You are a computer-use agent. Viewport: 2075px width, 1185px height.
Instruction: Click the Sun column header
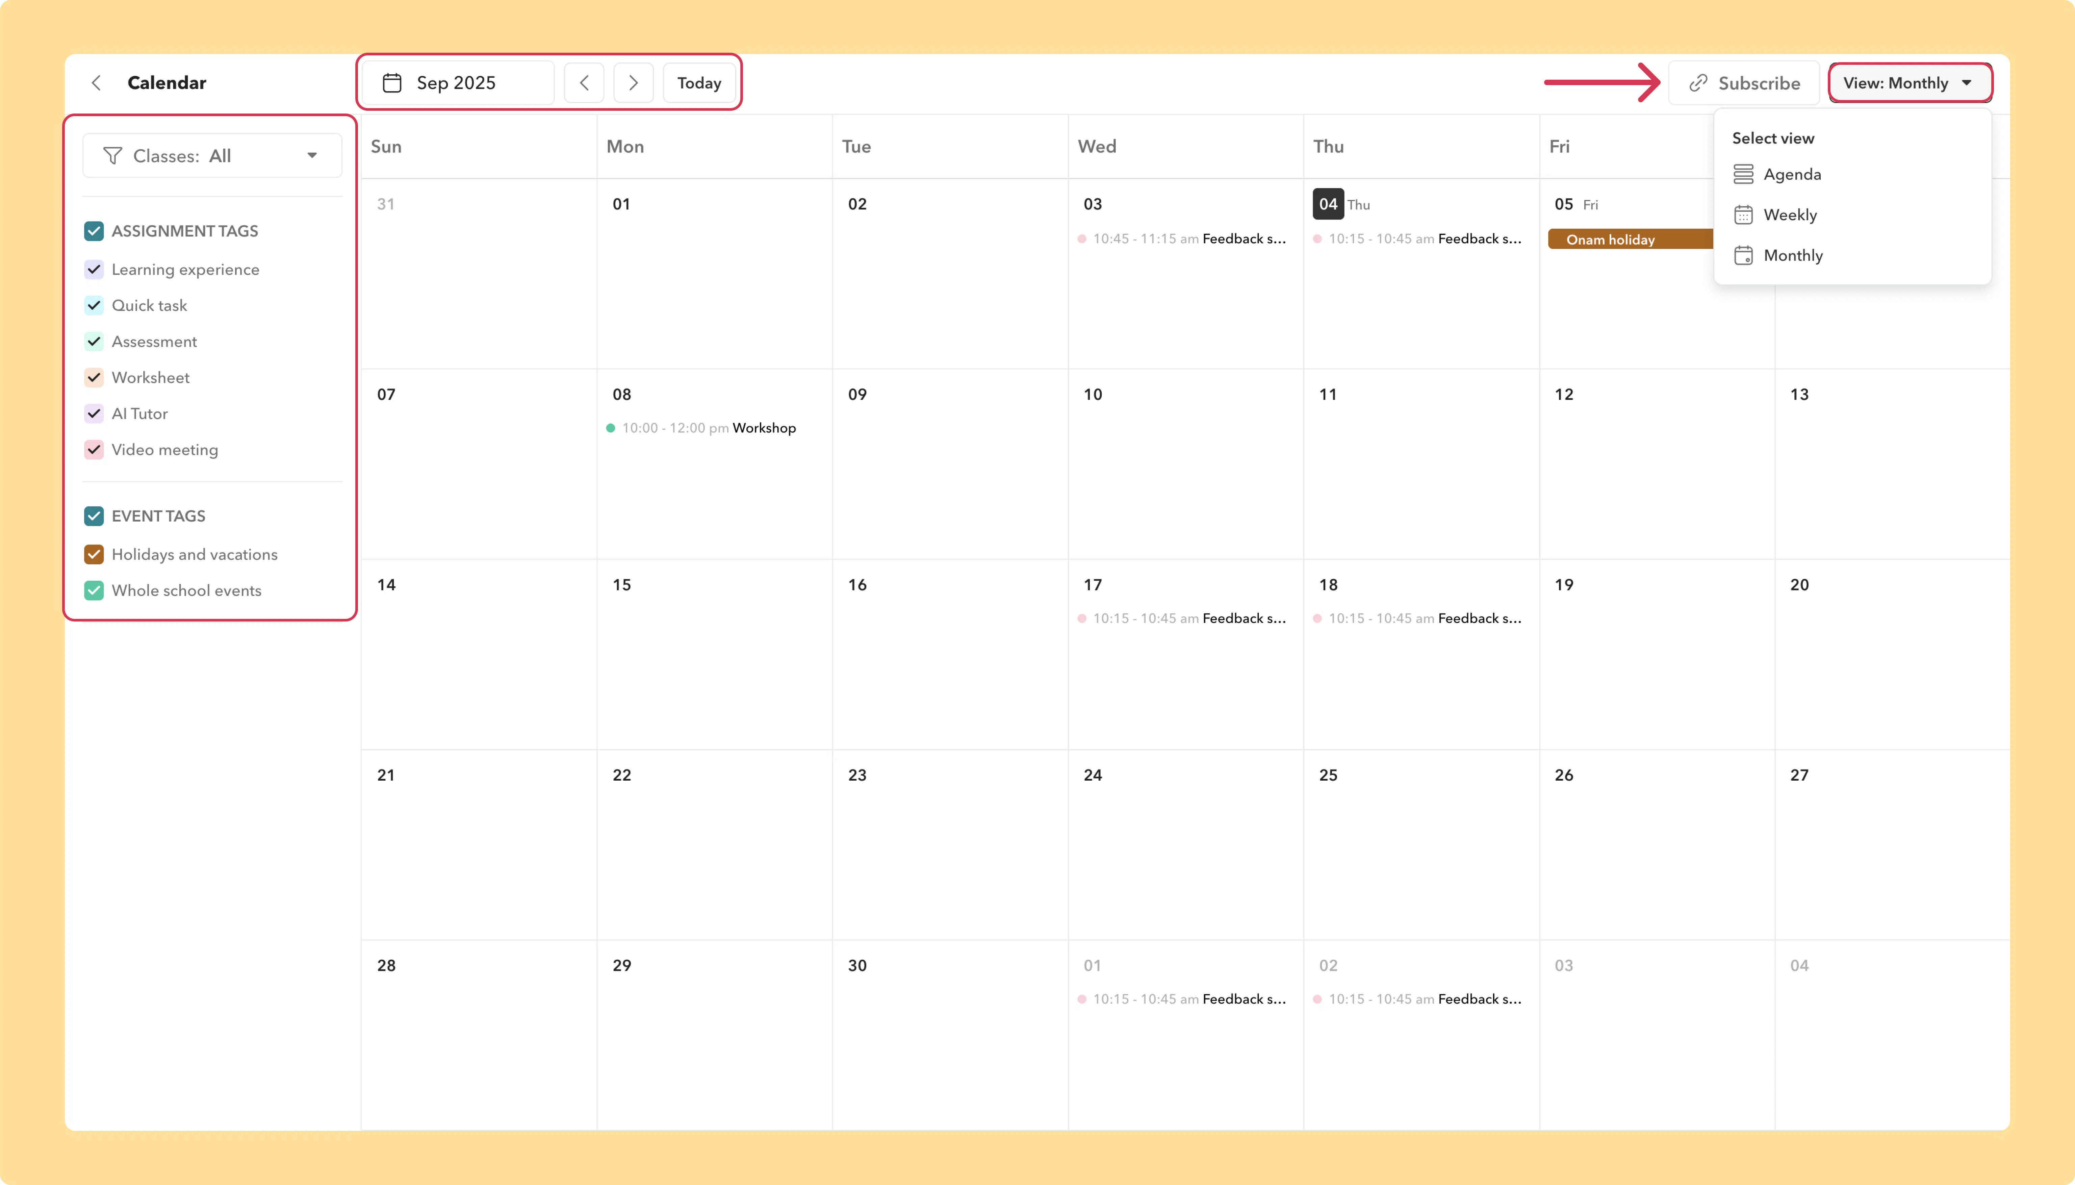coord(386,147)
